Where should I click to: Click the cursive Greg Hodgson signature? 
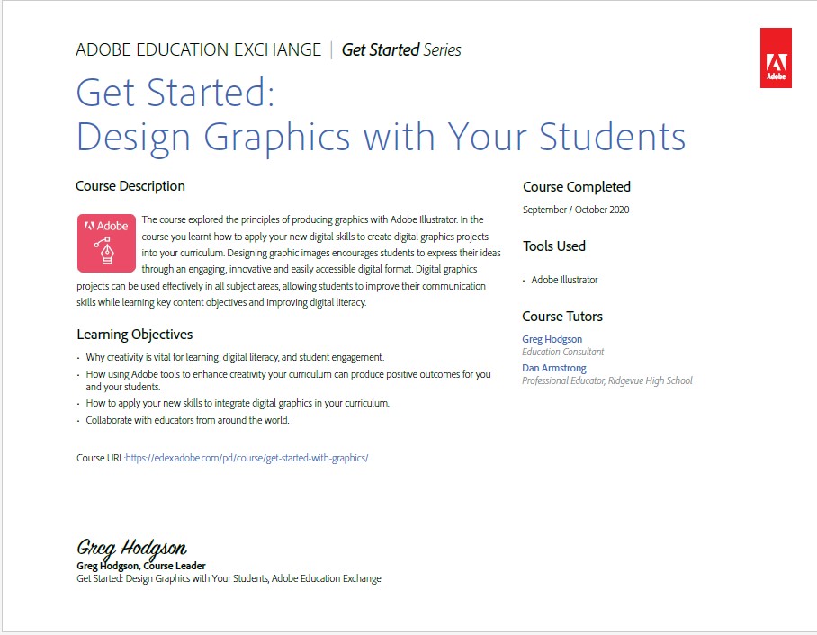point(131,548)
